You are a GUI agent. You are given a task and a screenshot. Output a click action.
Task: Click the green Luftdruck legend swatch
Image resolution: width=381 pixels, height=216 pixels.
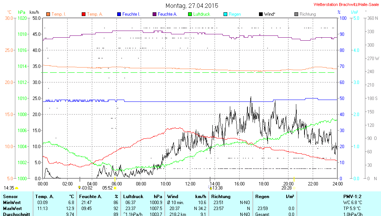pos(190,14)
